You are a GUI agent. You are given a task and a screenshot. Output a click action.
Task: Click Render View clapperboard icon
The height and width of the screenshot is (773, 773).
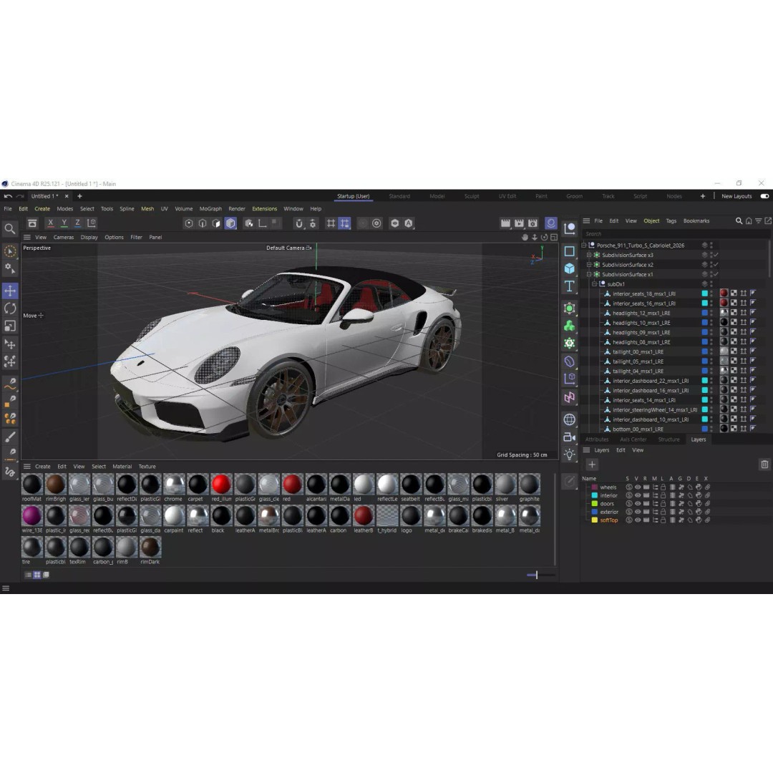505,223
